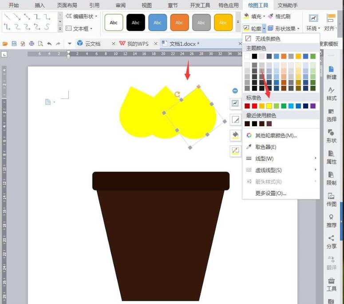Click floating fill bucket icon beside shape
The image size is (344, 304).
point(235,135)
